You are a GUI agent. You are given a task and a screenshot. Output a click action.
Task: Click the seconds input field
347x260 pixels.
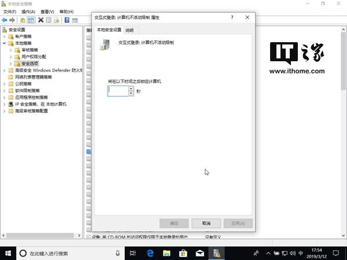[118, 91]
